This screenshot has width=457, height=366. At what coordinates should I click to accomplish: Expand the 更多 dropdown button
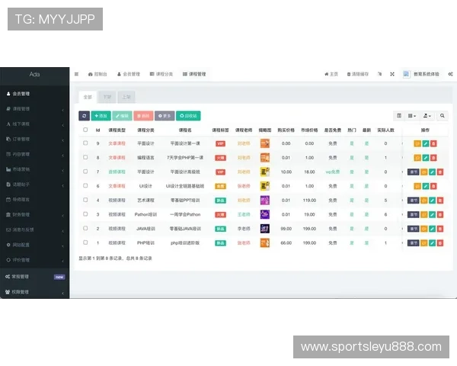click(164, 116)
